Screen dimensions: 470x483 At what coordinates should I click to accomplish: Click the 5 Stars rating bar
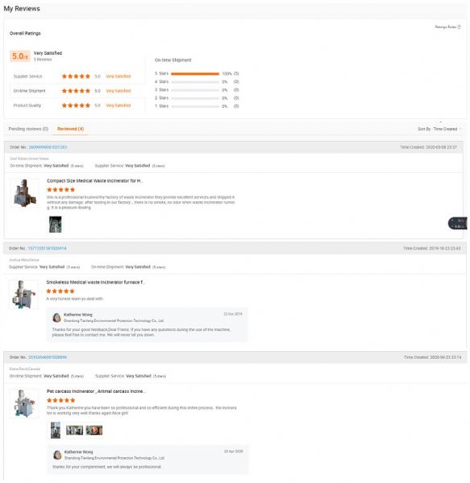click(195, 73)
